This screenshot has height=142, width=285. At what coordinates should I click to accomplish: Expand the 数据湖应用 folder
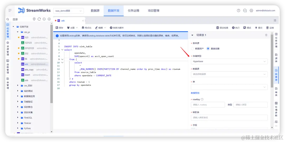coord(18,96)
